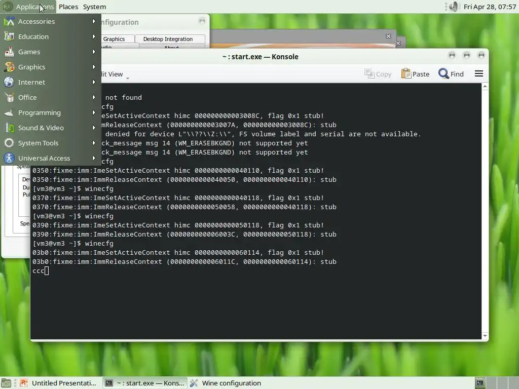Click the Accessories category icon

click(9, 21)
